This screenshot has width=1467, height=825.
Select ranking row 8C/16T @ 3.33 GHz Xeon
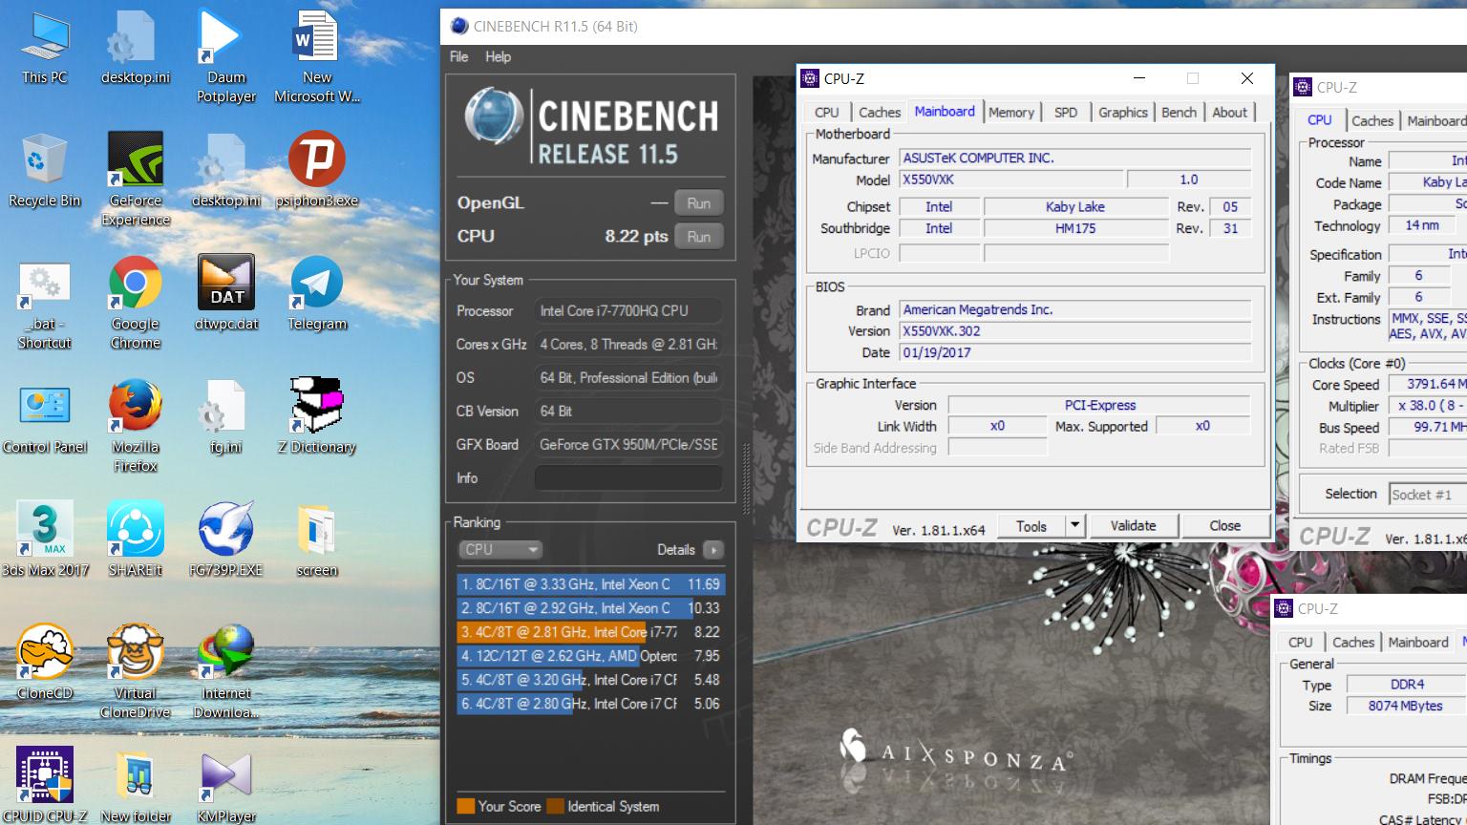590,583
